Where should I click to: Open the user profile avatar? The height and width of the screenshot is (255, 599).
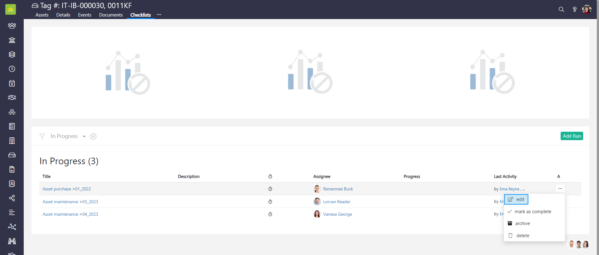[587, 9]
